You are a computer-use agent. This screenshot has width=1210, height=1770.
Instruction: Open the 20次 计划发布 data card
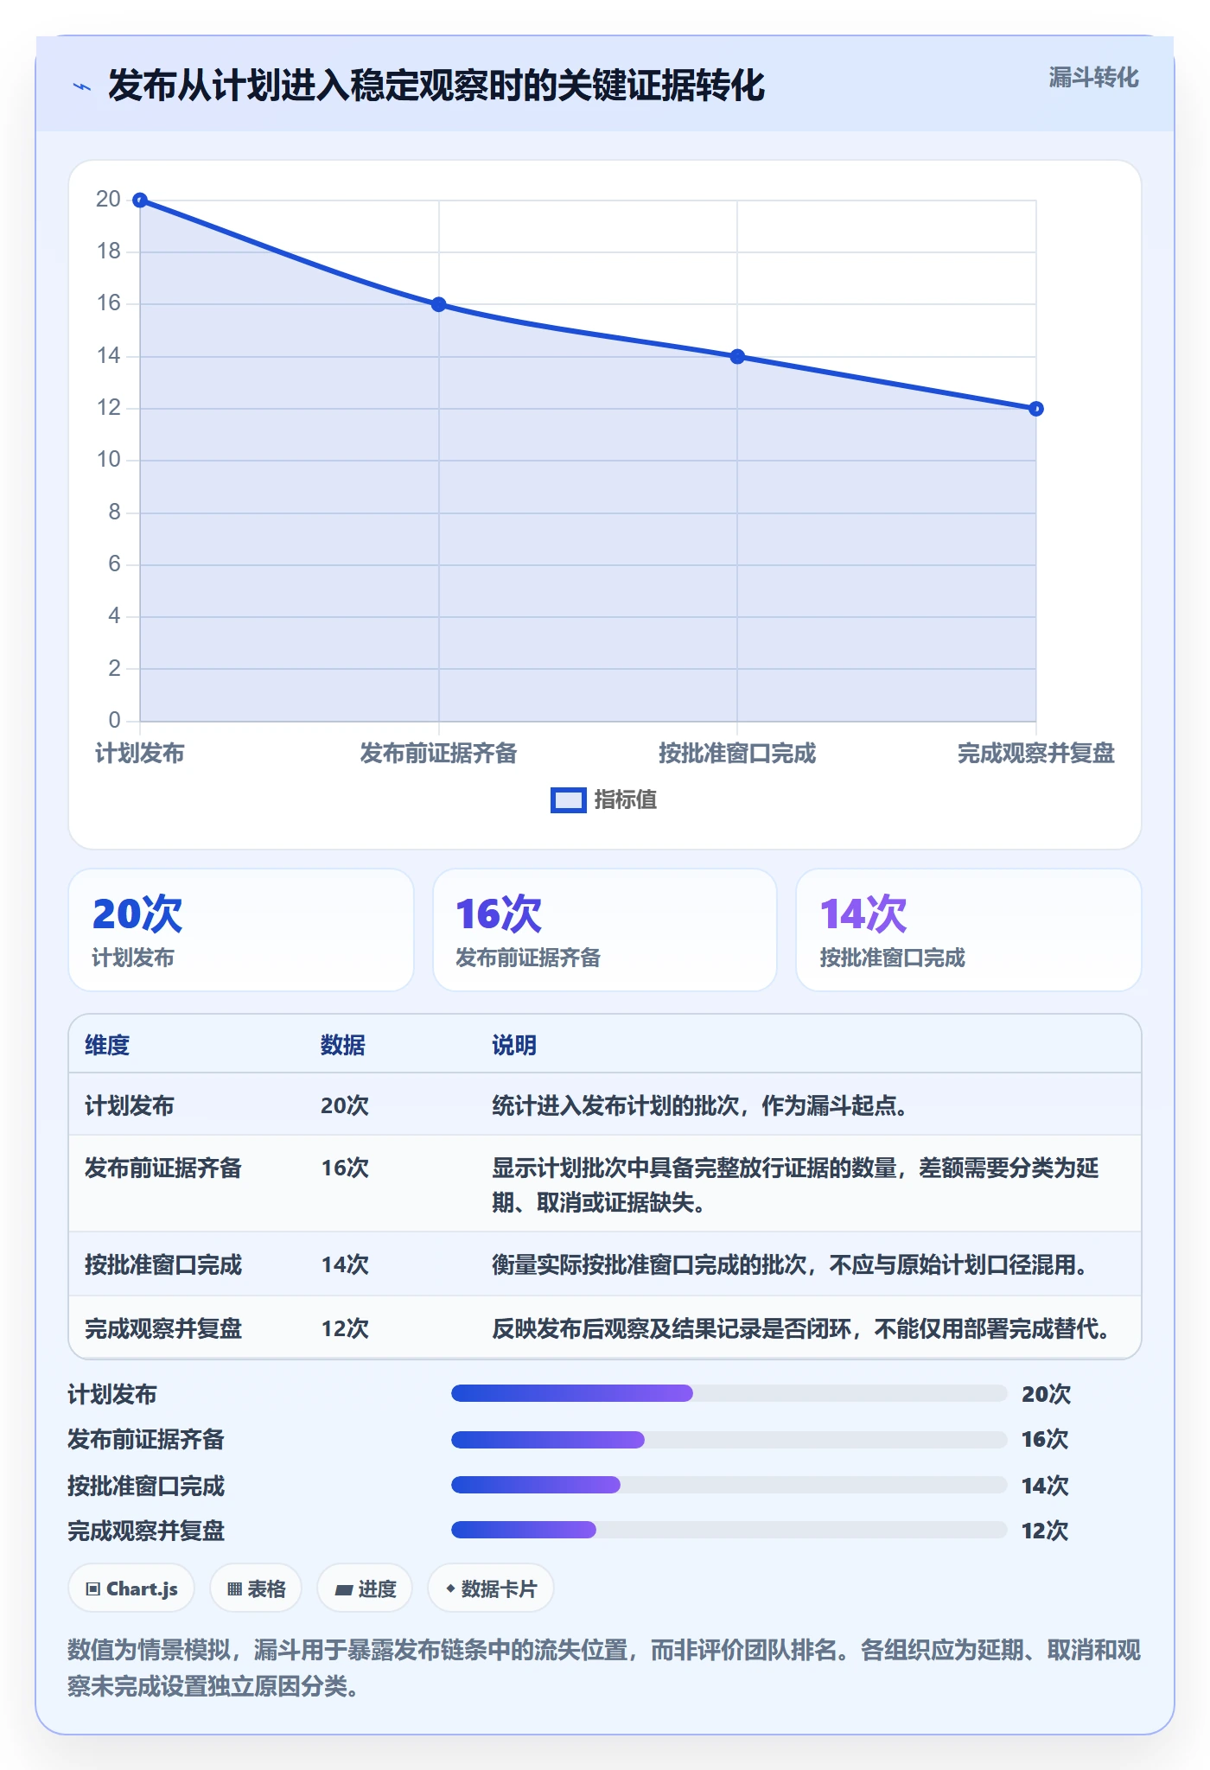[x=241, y=930]
